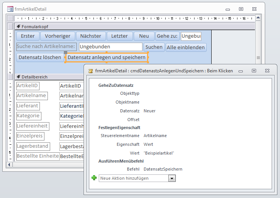The width and height of the screenshot is (280, 198).
Task: Click the Alle einblenden button
Action: pos(186,48)
